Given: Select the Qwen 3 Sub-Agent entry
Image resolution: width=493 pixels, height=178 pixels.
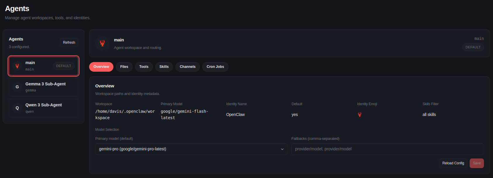Looking at the screenshot, I should [x=44, y=108].
